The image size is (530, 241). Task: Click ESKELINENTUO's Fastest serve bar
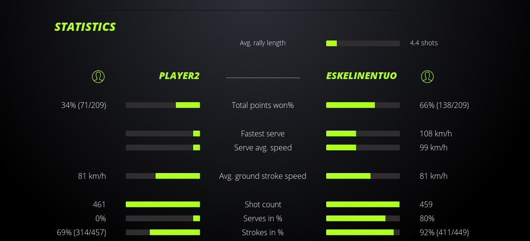coord(363,134)
